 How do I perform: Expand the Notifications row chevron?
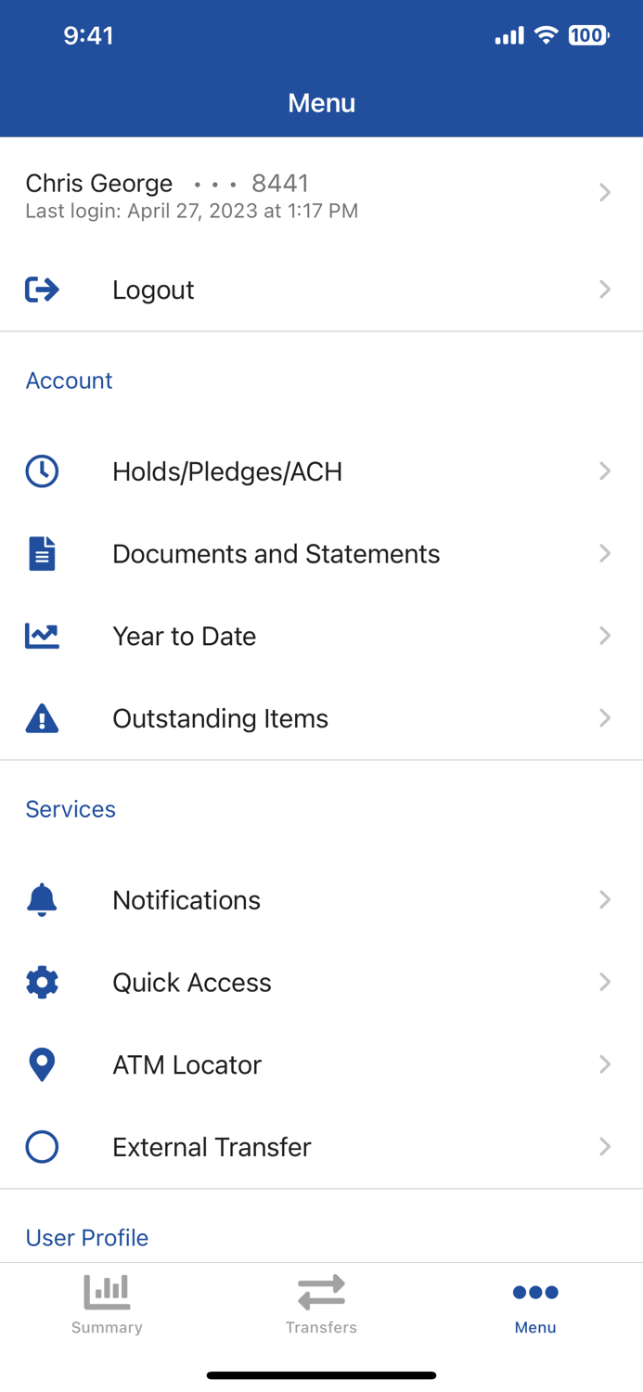click(605, 899)
